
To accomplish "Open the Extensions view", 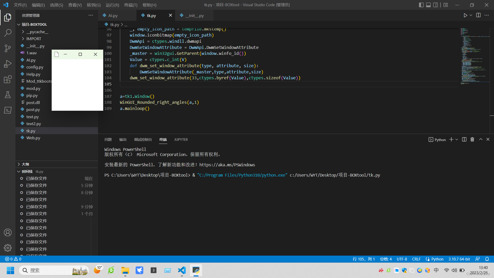I will [x=8, y=79].
